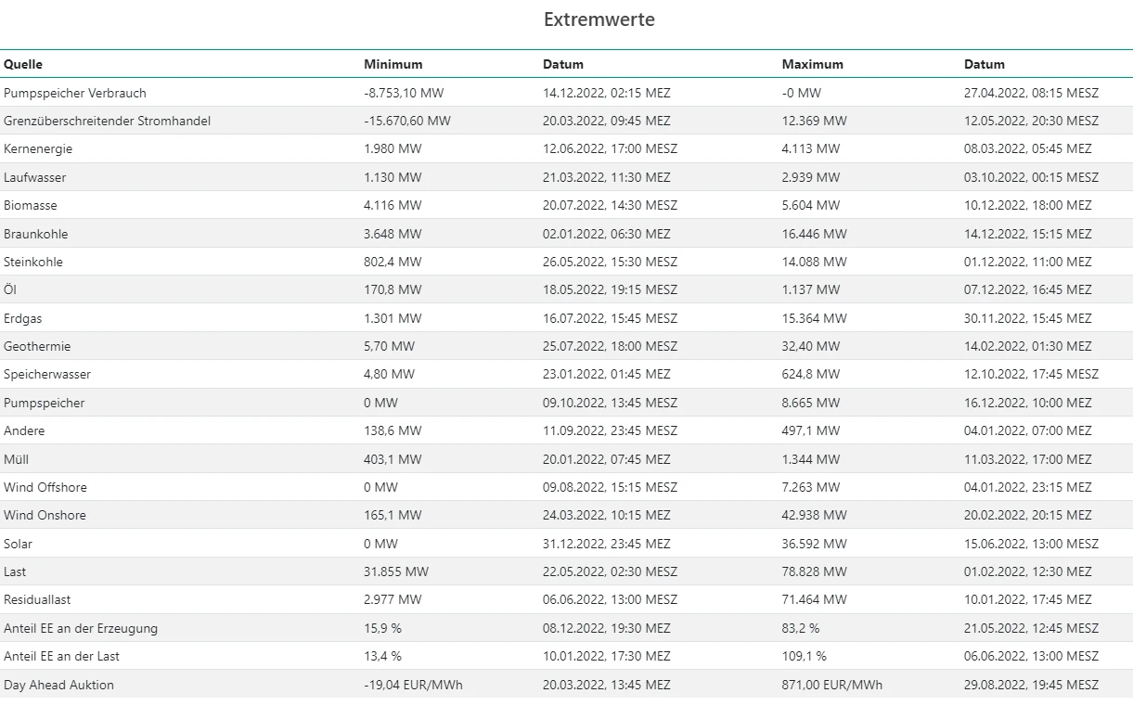
Task: Click the Extremwerte table title
Action: (599, 19)
